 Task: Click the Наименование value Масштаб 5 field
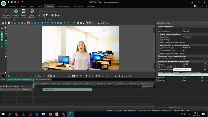[x=195, y=32]
